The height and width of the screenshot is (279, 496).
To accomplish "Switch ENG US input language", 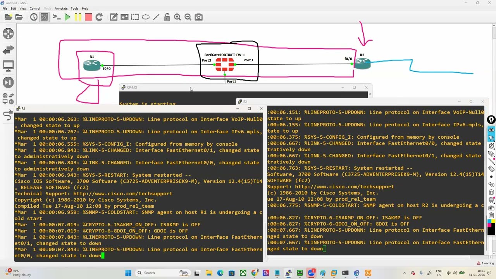I will click(x=439, y=273).
